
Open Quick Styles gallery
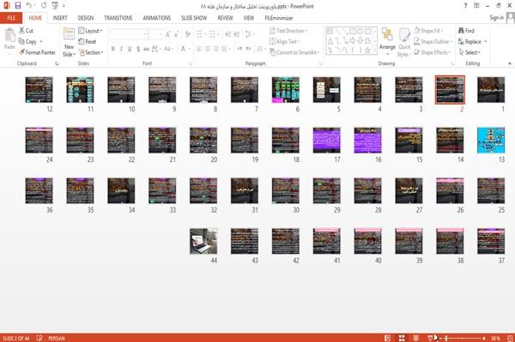pyautogui.click(x=404, y=43)
